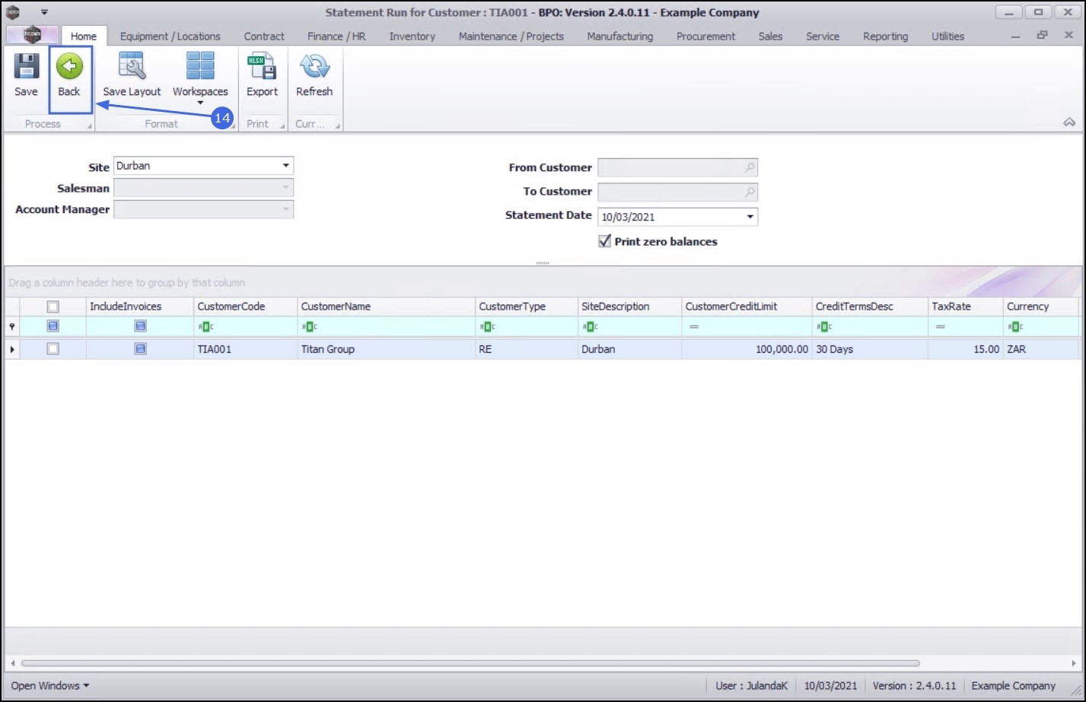Viewport: 1086px width, 702px height.
Task: Open the Open Windows dropdown
Action: (x=49, y=685)
